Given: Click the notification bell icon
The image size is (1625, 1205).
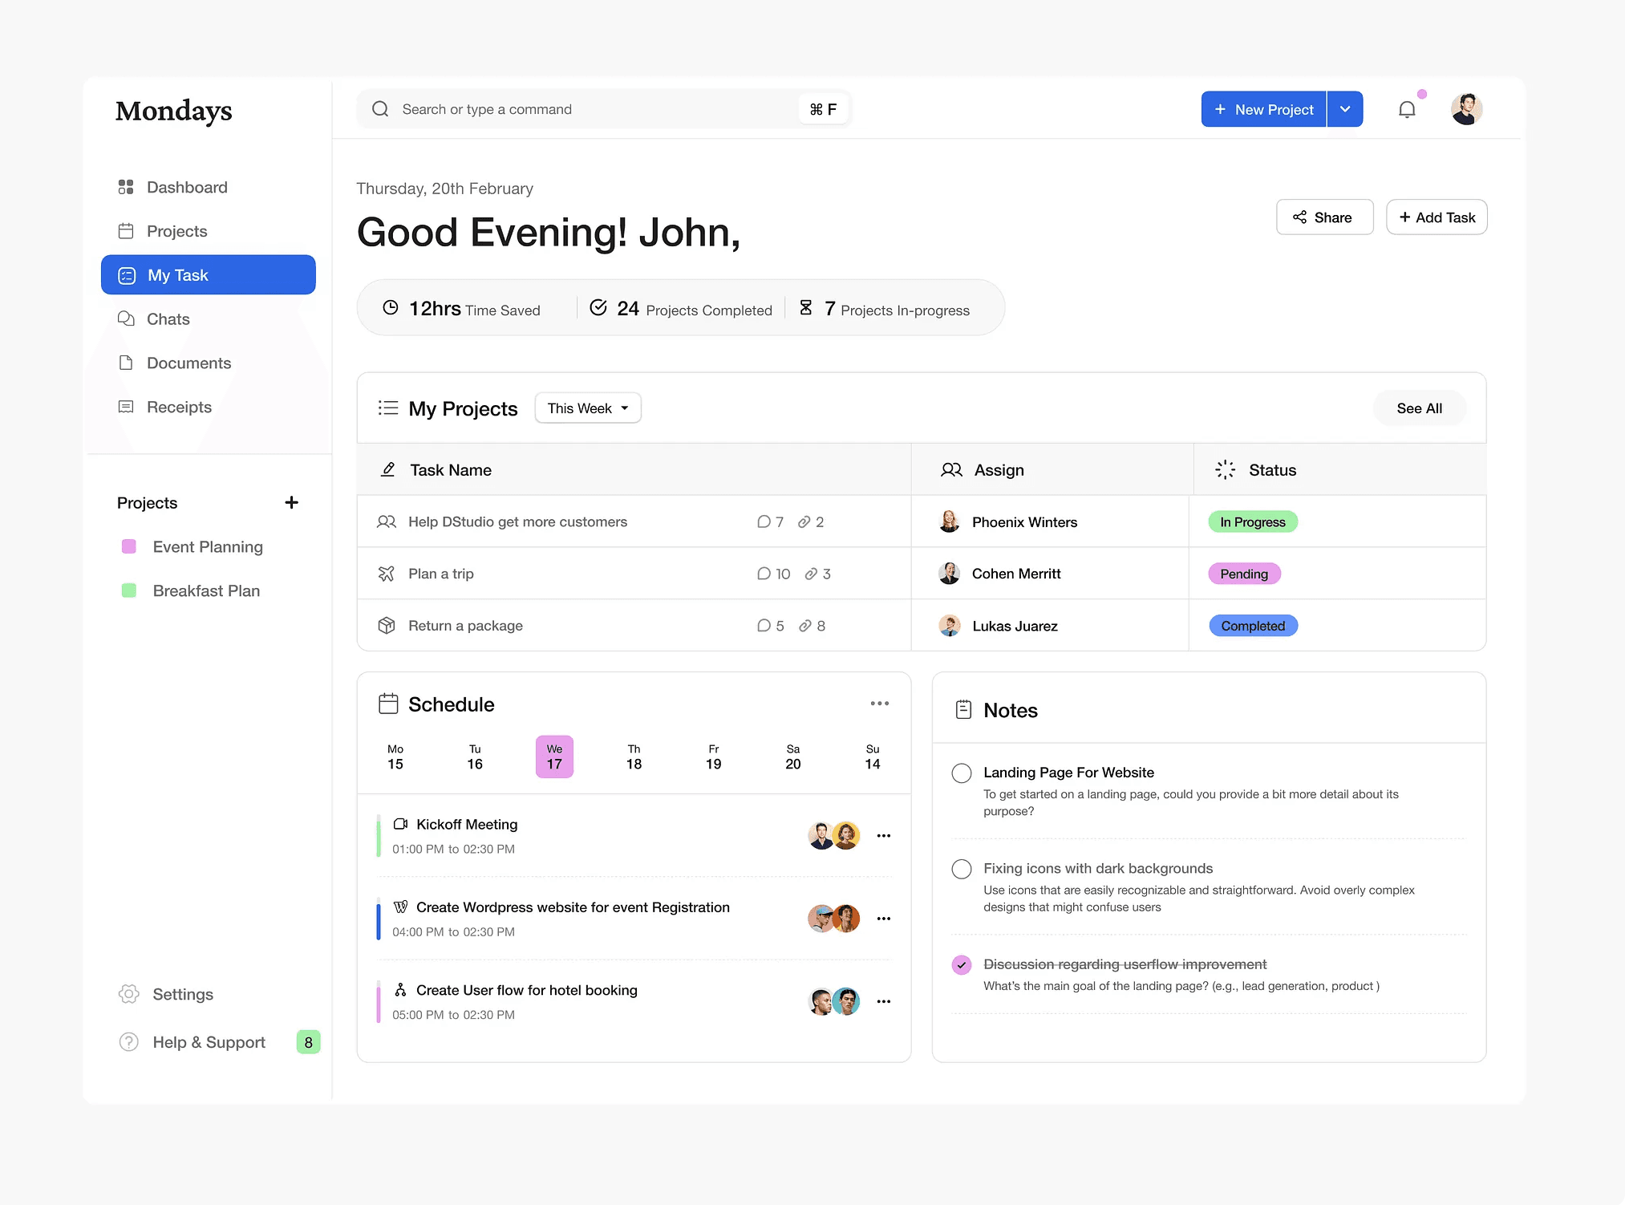Looking at the screenshot, I should [1407, 108].
